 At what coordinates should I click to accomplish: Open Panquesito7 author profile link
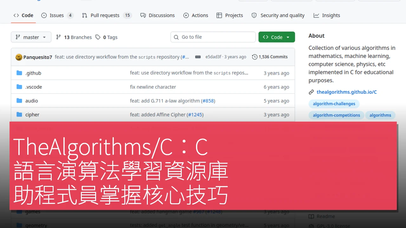click(x=37, y=57)
